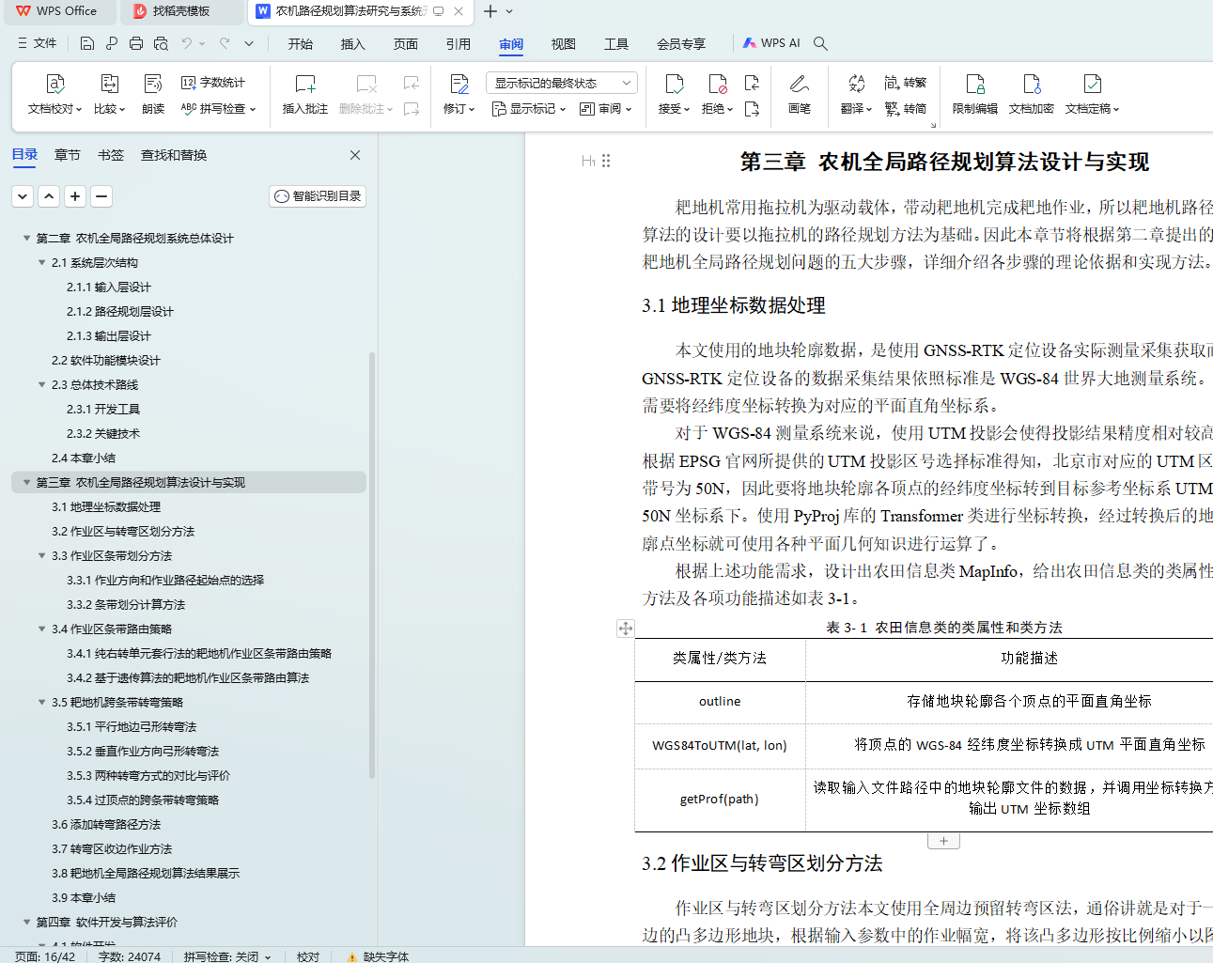Click the Print icon in quick access toolbar
Image resolution: width=1213 pixels, height=963 pixels.
136,43
